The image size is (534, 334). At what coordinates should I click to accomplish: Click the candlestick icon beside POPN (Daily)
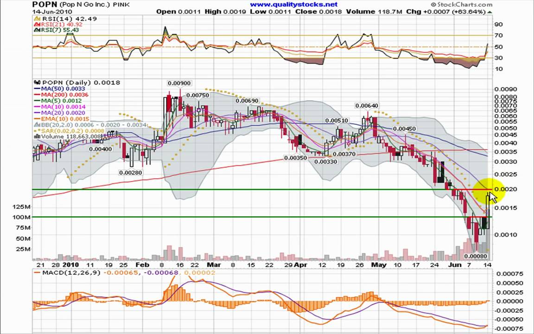tap(37, 83)
